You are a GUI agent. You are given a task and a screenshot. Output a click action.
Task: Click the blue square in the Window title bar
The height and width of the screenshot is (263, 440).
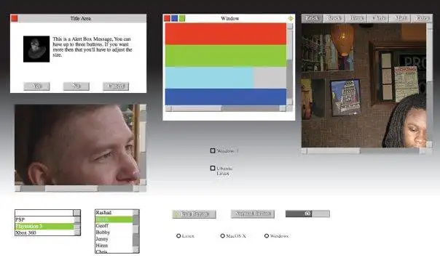(175, 18)
